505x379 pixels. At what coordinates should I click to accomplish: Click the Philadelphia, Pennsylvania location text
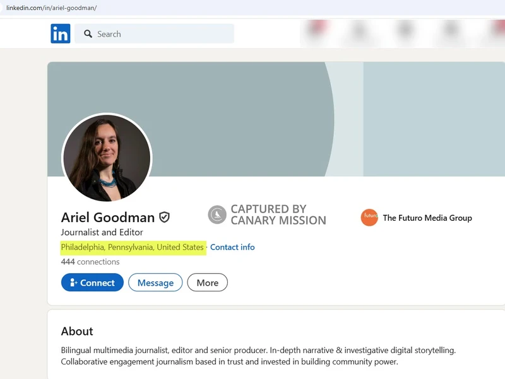point(133,247)
